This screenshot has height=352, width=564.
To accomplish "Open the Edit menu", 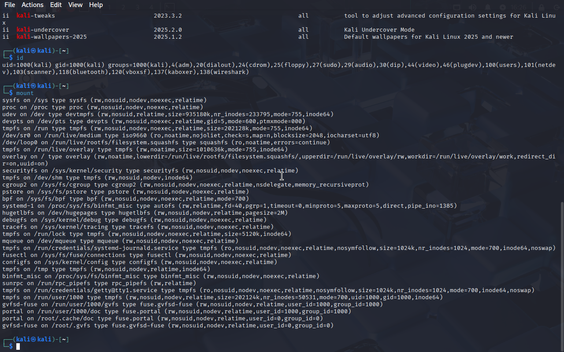I will click(56, 5).
